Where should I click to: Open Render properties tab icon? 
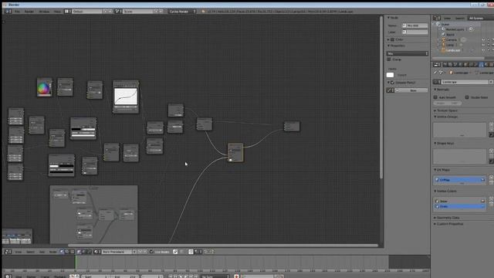[x=445, y=65]
